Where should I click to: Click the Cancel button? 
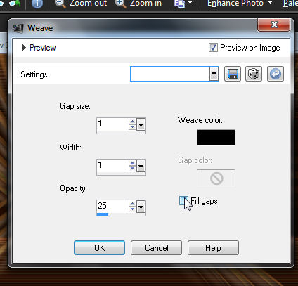point(156,247)
